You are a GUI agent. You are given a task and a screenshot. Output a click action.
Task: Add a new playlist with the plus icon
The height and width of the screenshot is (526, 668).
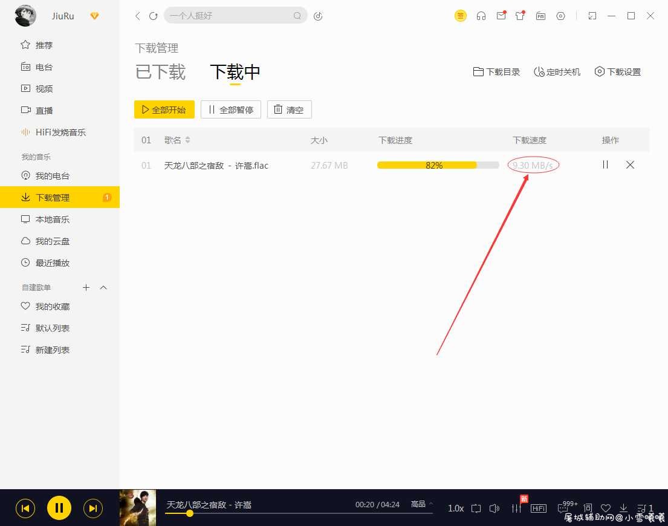[86, 288]
